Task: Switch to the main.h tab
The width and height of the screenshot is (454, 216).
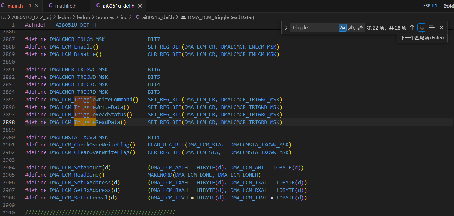Action: 15,6
